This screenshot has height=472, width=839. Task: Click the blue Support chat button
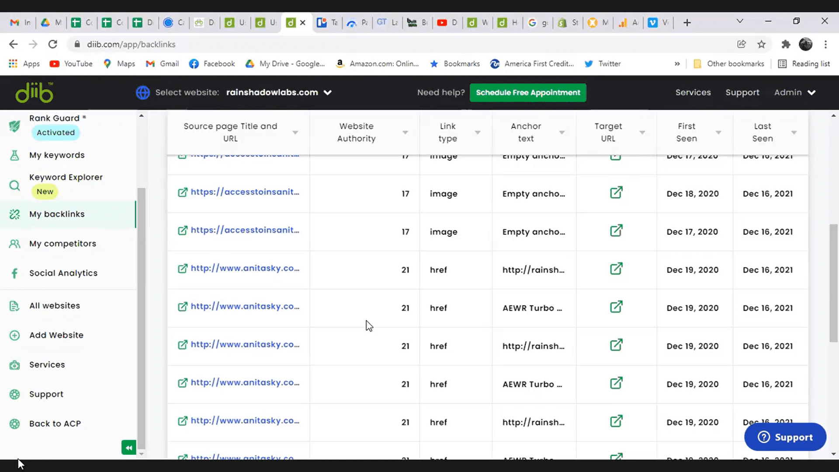tap(785, 437)
